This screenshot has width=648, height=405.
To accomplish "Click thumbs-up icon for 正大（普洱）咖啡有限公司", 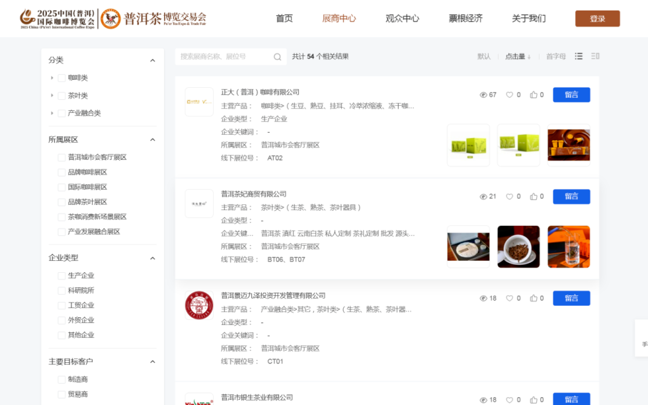I will pyautogui.click(x=534, y=95).
